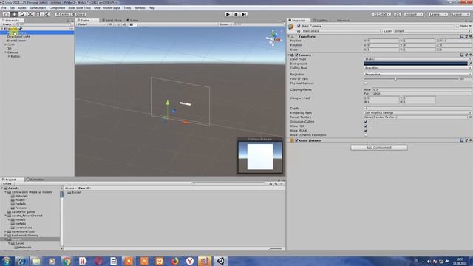Select the Rotate tool in toolbar
The image size is (473, 266).
click(22, 14)
